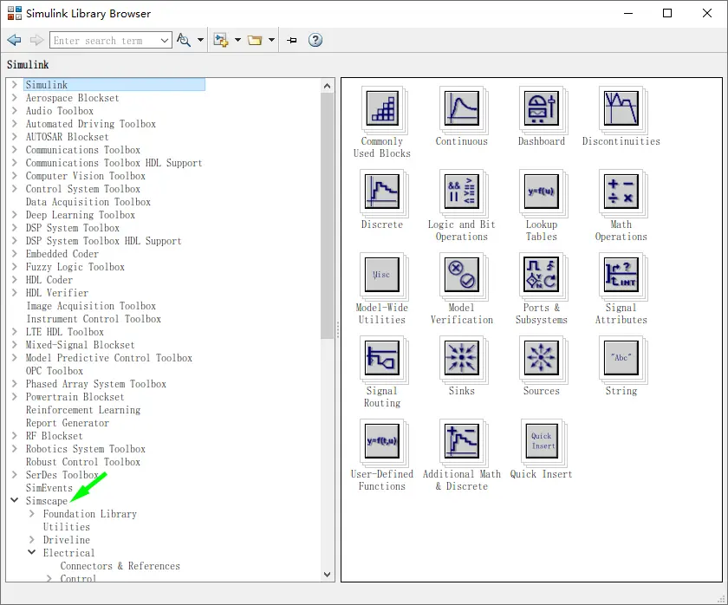
Task: Expand the Foundation Library node
Action: pyautogui.click(x=31, y=513)
